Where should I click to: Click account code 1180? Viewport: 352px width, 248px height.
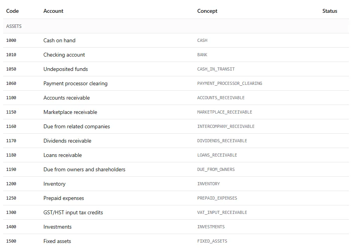[11, 155]
